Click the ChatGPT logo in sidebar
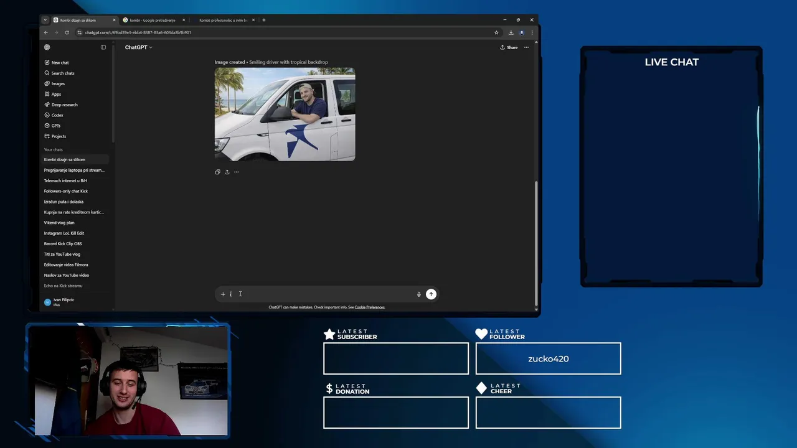797x448 pixels. [47, 47]
